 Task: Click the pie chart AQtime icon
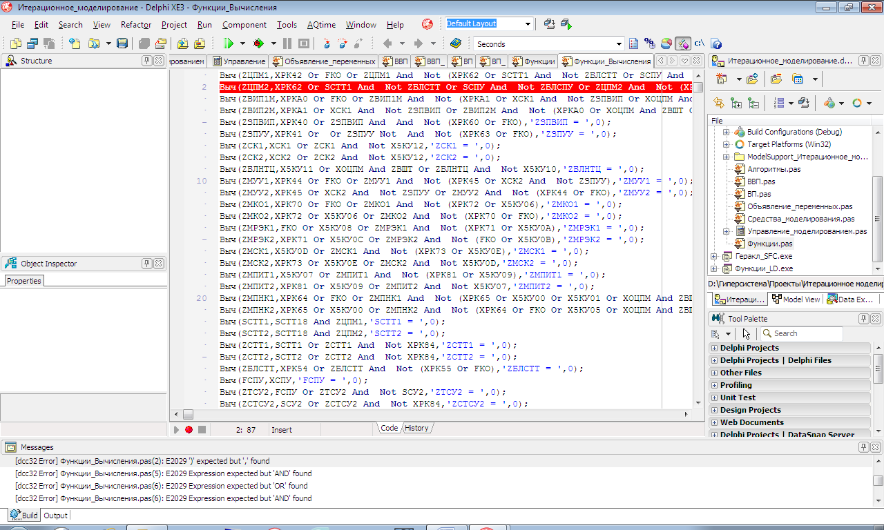[666, 43]
